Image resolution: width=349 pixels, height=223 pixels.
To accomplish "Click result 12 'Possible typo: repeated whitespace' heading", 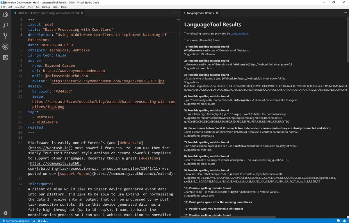I will pos(213,209).
